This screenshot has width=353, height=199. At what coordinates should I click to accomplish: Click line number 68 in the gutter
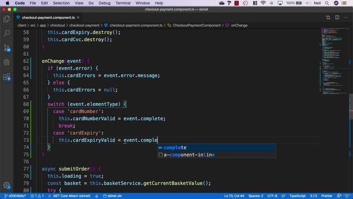pos(26,104)
